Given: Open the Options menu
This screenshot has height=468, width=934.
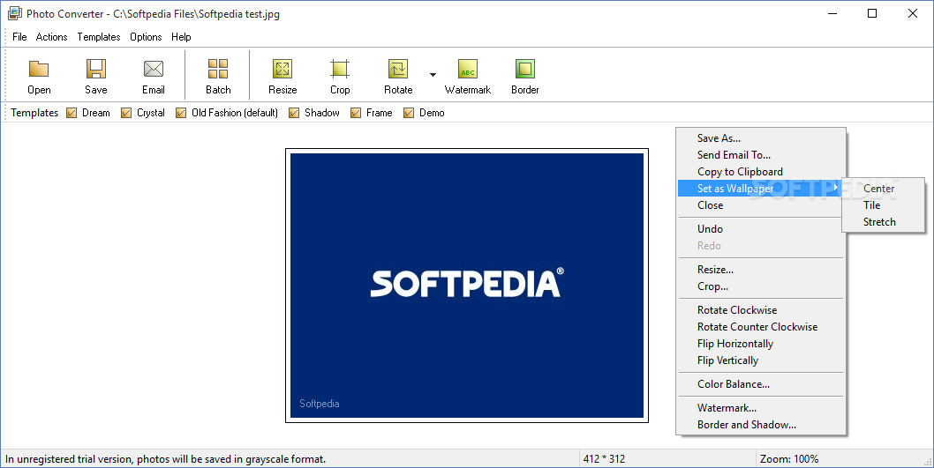Looking at the screenshot, I should tap(146, 37).
